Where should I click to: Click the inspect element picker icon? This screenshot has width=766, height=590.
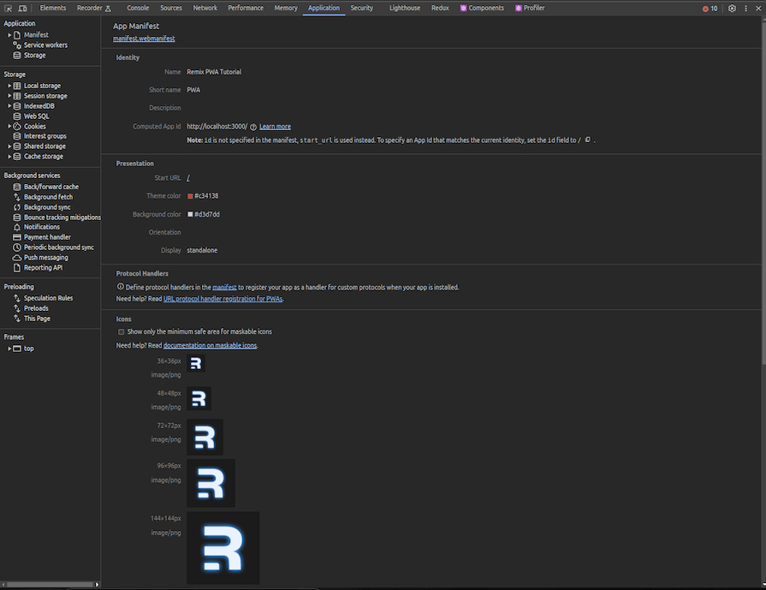click(9, 8)
